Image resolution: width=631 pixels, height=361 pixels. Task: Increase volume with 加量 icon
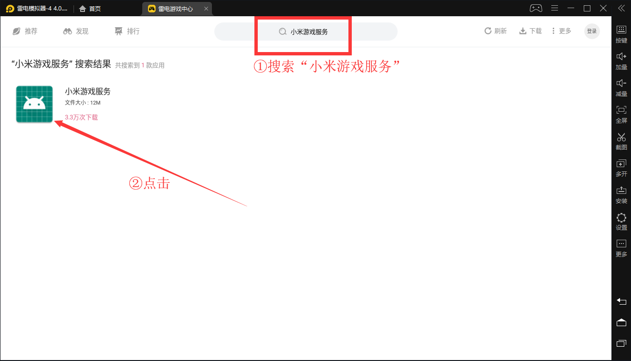(621, 61)
